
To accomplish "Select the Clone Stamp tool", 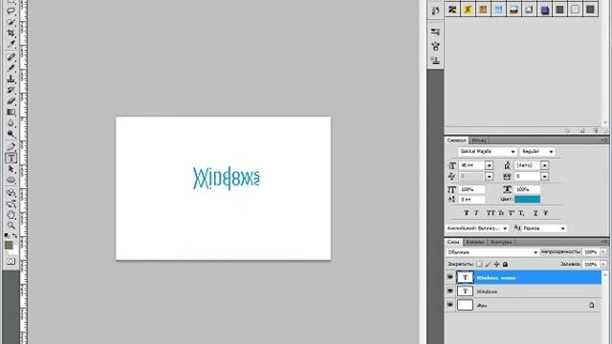I will tap(11, 78).
